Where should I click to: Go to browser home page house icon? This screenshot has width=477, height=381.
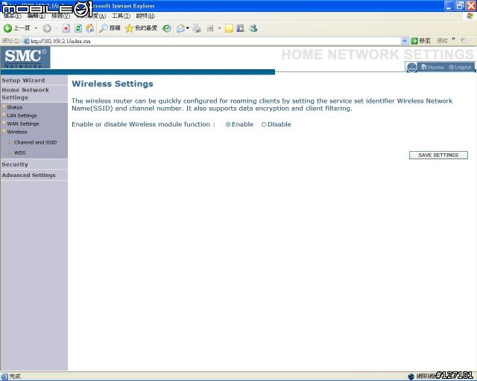[90, 28]
